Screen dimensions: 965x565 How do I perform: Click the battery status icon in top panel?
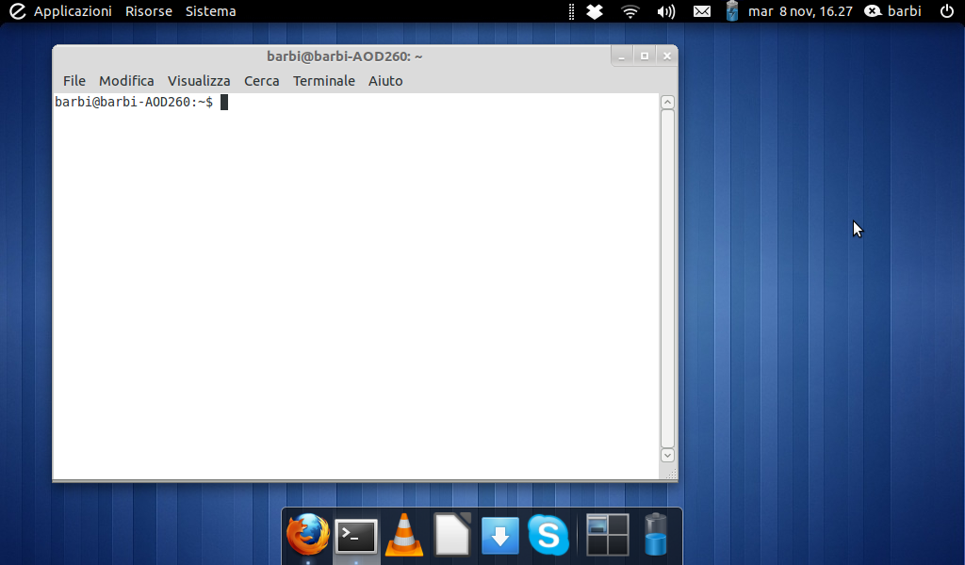[731, 11]
